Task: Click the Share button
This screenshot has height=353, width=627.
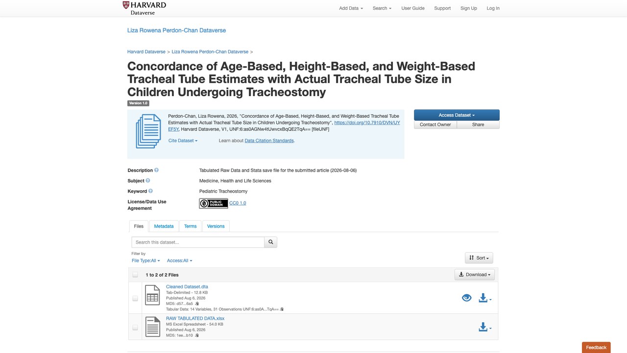Action: coord(478,125)
